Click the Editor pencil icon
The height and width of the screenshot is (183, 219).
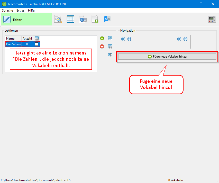point(7,20)
